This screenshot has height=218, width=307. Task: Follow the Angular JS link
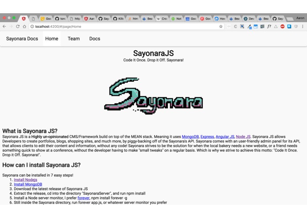(x=225, y=137)
